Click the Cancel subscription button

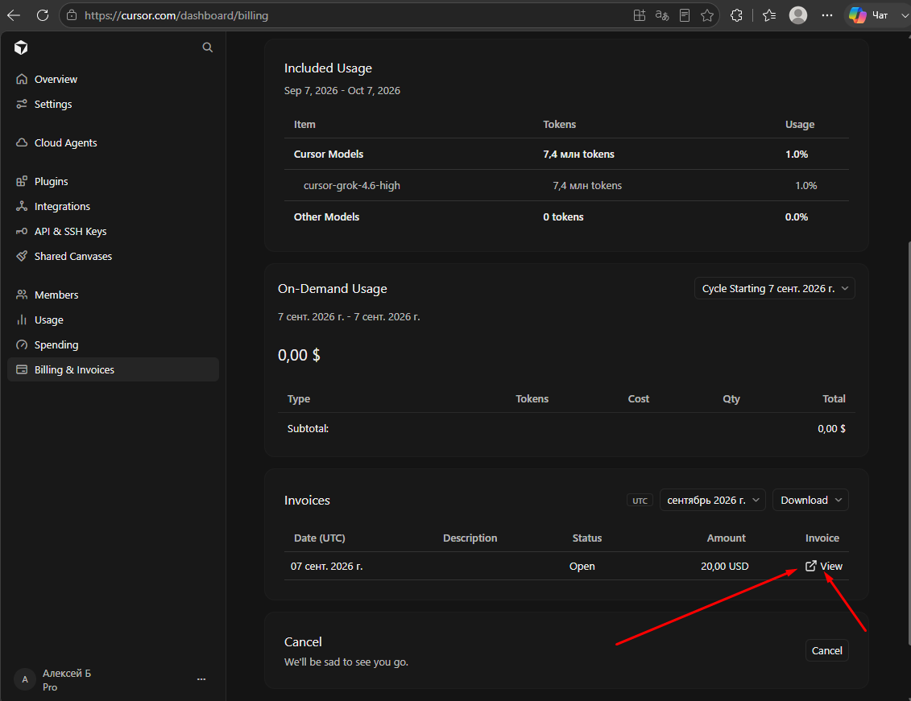tap(826, 650)
